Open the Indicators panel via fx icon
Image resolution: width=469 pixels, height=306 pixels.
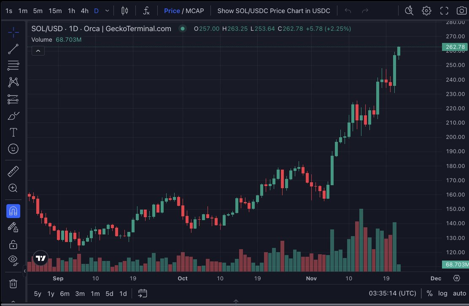[146, 11]
